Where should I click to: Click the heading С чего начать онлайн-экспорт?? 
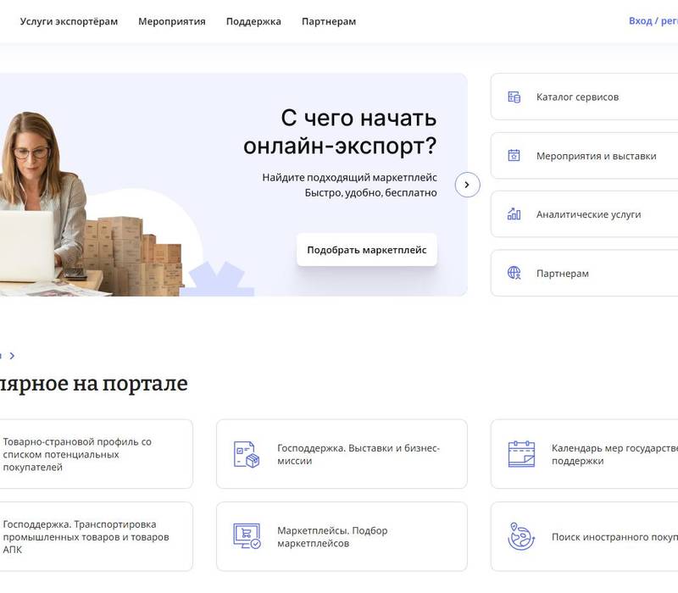340,132
